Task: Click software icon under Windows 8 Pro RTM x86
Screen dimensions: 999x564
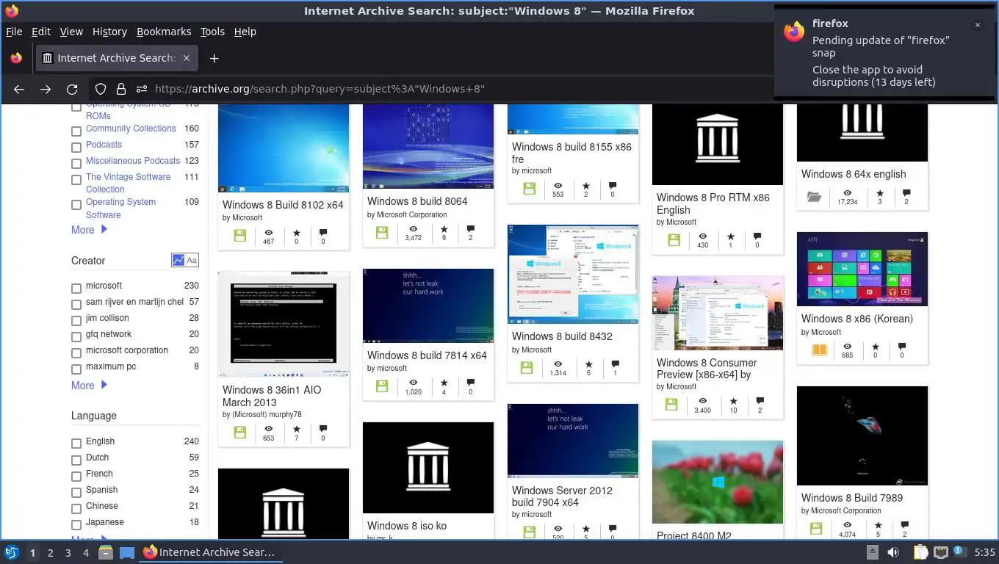Action: (674, 239)
